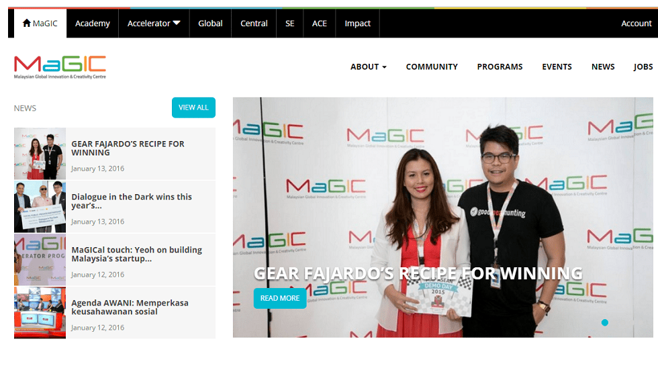
Task: Switch to the Central tab
Action: tap(254, 24)
